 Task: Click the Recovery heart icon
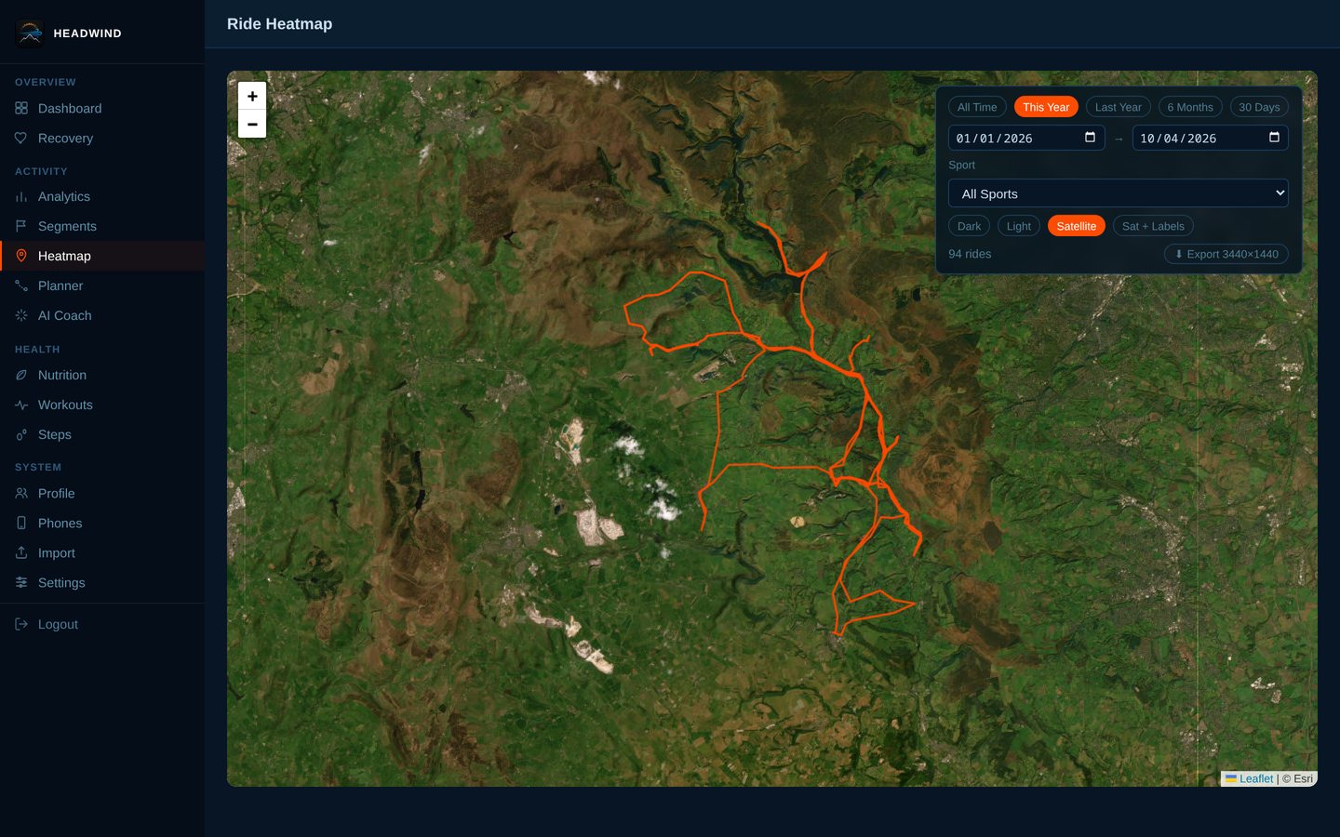(x=21, y=139)
